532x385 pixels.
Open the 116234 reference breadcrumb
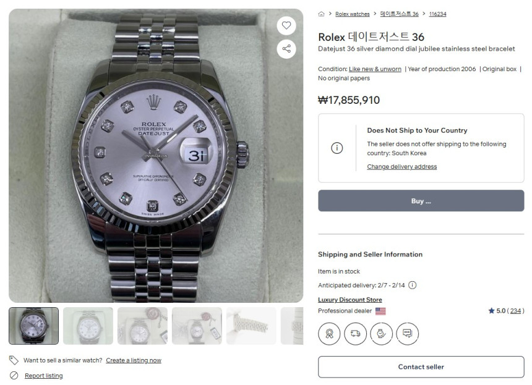[x=437, y=14]
